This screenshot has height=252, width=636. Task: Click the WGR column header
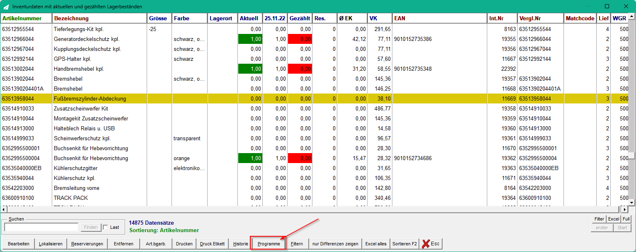619,19
